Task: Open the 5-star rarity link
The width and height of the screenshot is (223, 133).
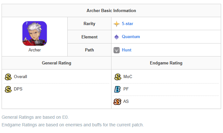Action: (127, 24)
